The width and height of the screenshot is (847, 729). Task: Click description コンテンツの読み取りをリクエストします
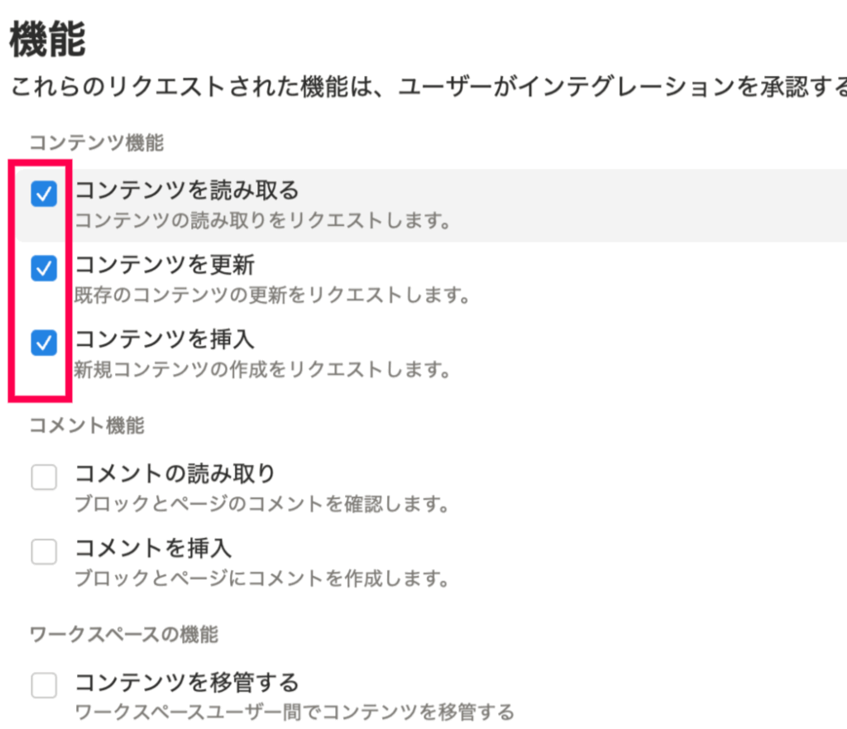pyautogui.click(x=262, y=221)
